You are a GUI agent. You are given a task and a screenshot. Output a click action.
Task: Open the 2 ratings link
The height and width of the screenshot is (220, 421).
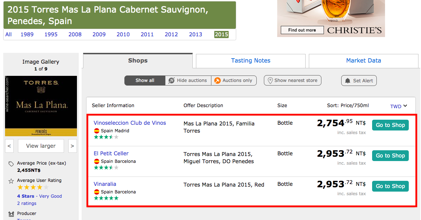(x=27, y=203)
